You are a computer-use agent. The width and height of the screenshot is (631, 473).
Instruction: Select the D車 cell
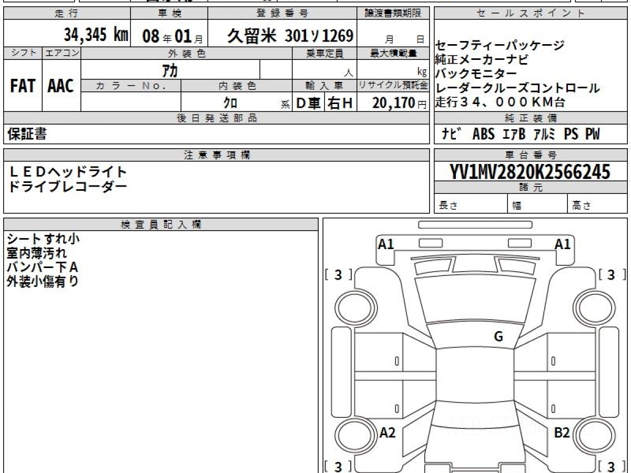coord(309,103)
